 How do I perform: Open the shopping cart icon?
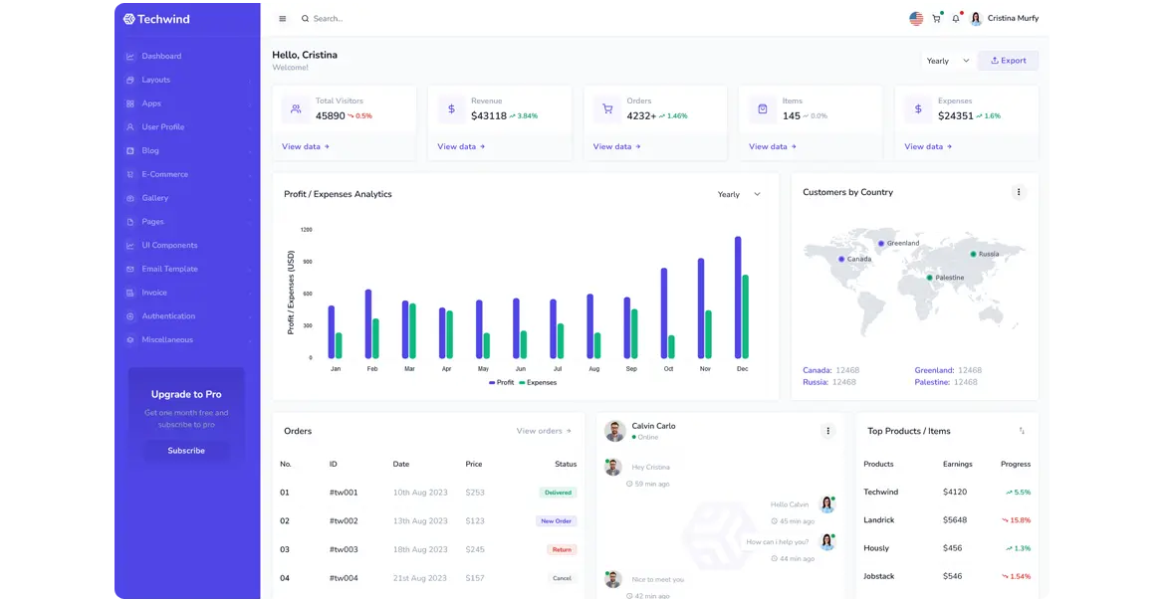point(936,19)
